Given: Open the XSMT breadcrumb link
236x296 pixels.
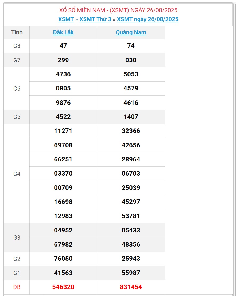Looking at the screenshot, I should (66, 19).
